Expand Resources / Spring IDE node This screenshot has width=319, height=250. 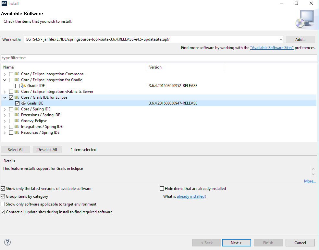click(x=5, y=133)
